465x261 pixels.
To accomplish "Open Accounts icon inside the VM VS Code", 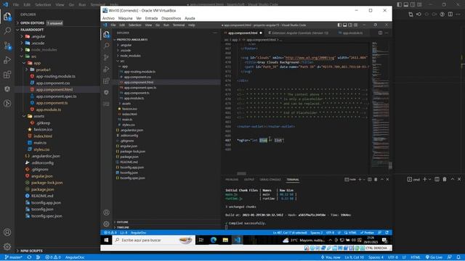I will coord(107,212).
